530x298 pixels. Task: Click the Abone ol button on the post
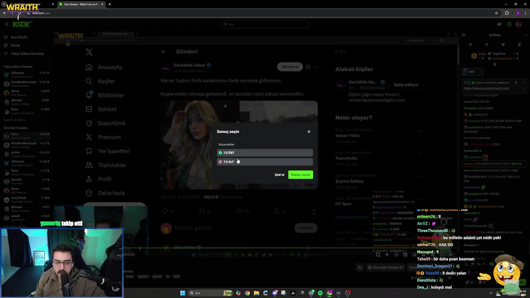point(290,67)
